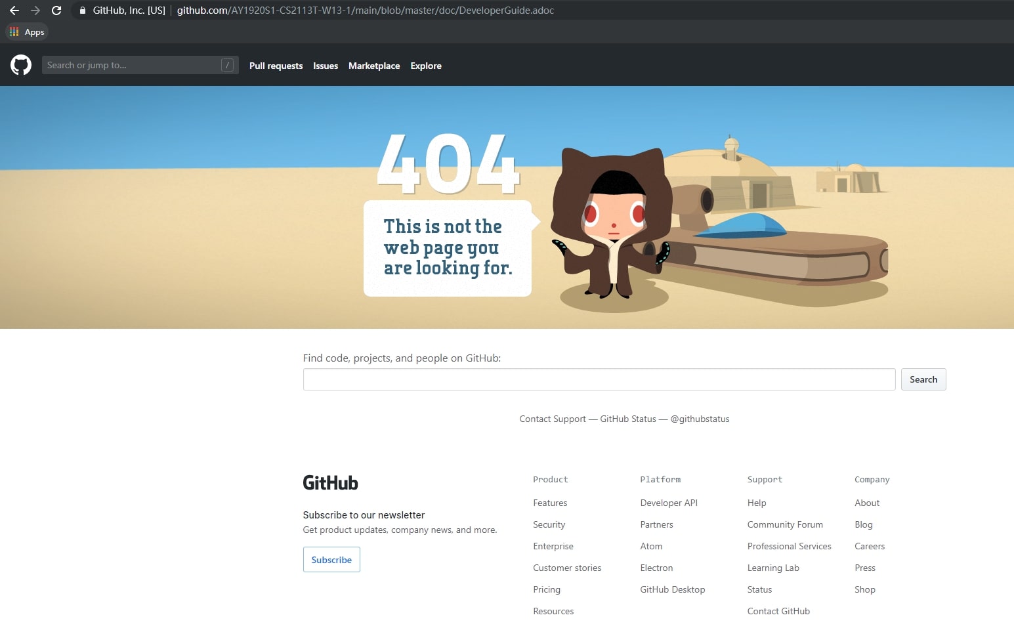
Task: Open the Resources footer link
Action: (553, 611)
